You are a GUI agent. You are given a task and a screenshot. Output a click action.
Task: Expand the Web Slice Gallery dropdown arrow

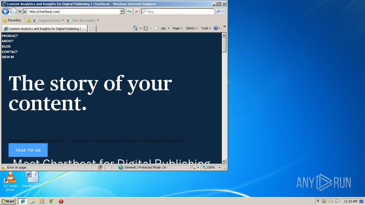98,20
